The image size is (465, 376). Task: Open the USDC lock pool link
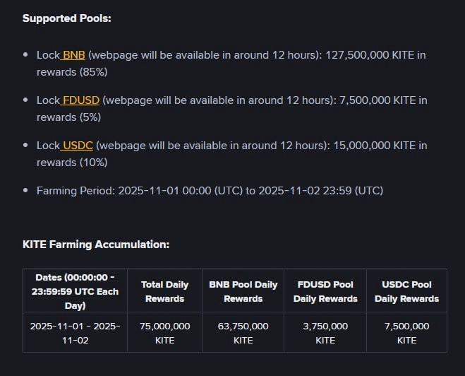point(78,145)
